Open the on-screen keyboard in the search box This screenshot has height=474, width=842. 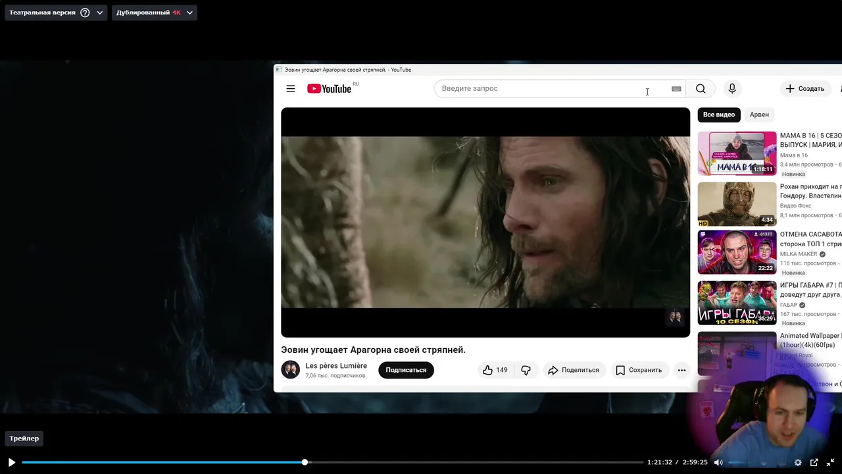click(676, 89)
